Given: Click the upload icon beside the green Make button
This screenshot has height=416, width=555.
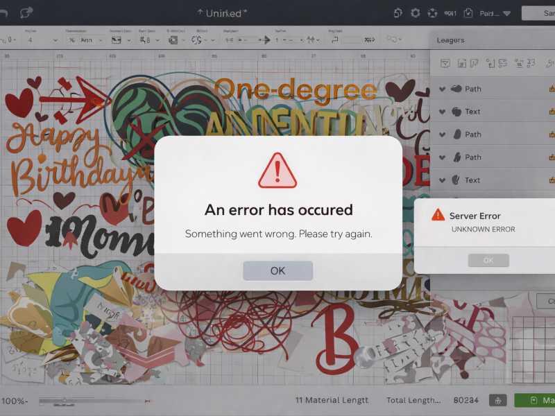Looking at the screenshot, I should click(x=497, y=400).
